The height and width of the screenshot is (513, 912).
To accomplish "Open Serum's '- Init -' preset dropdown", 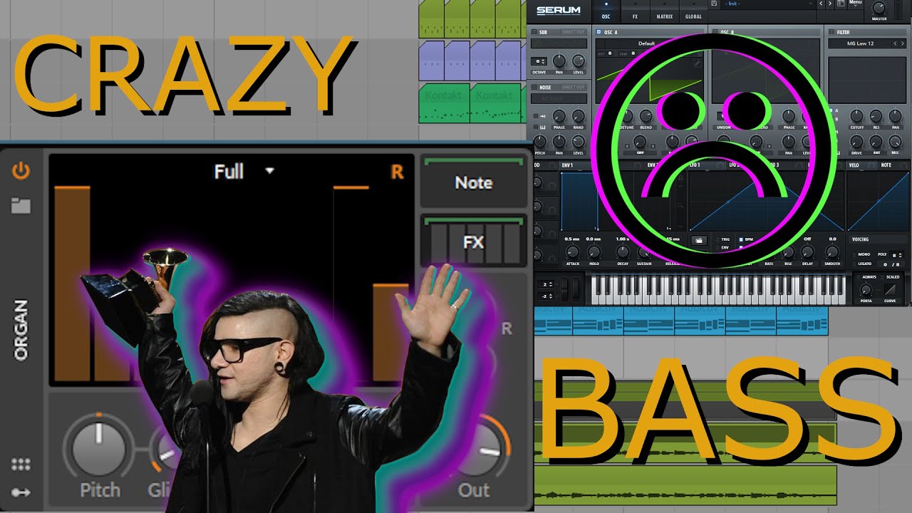I will point(768,4).
